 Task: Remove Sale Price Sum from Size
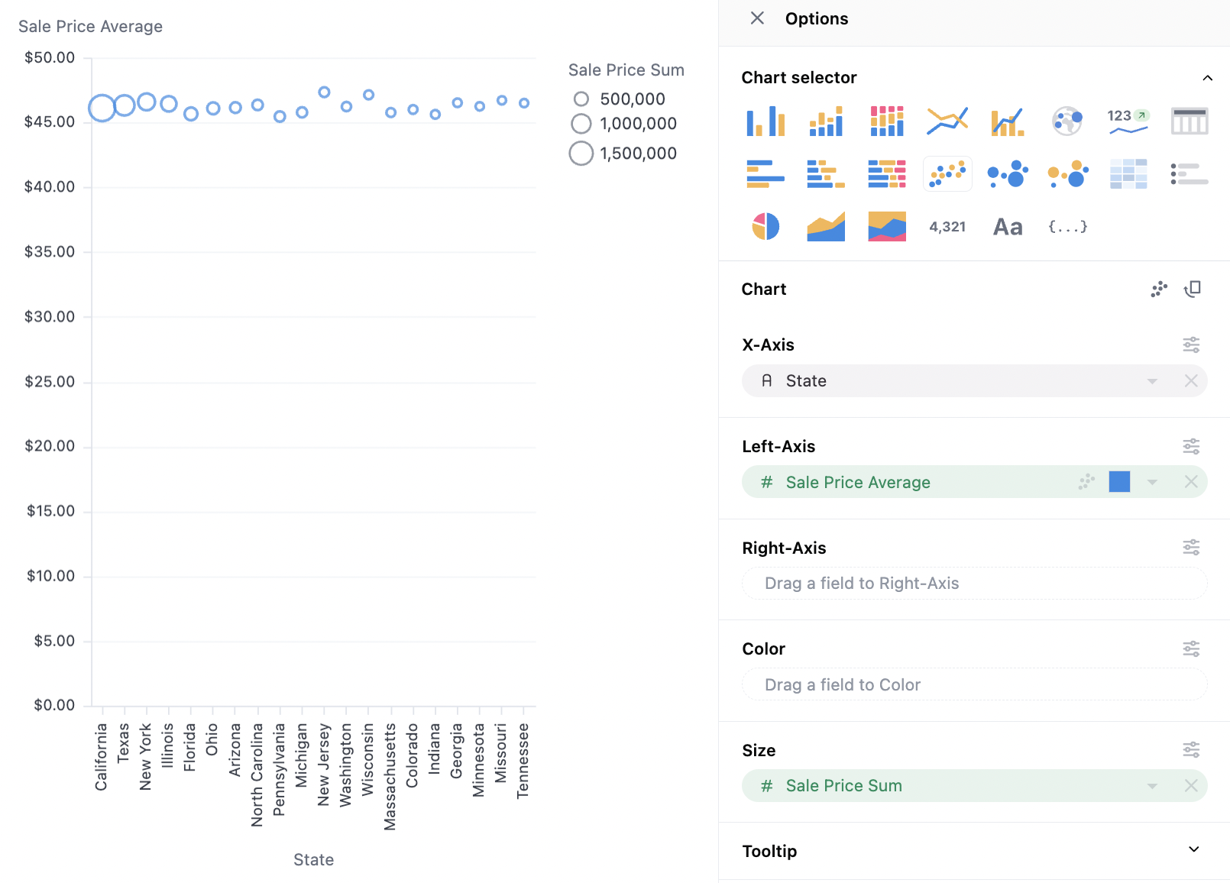pyautogui.click(x=1191, y=786)
